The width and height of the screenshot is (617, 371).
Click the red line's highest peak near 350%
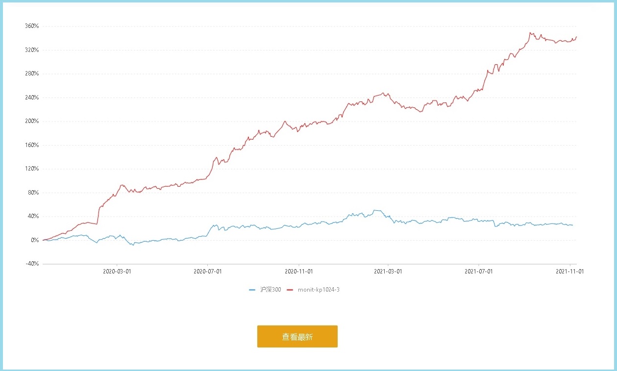tap(530, 33)
